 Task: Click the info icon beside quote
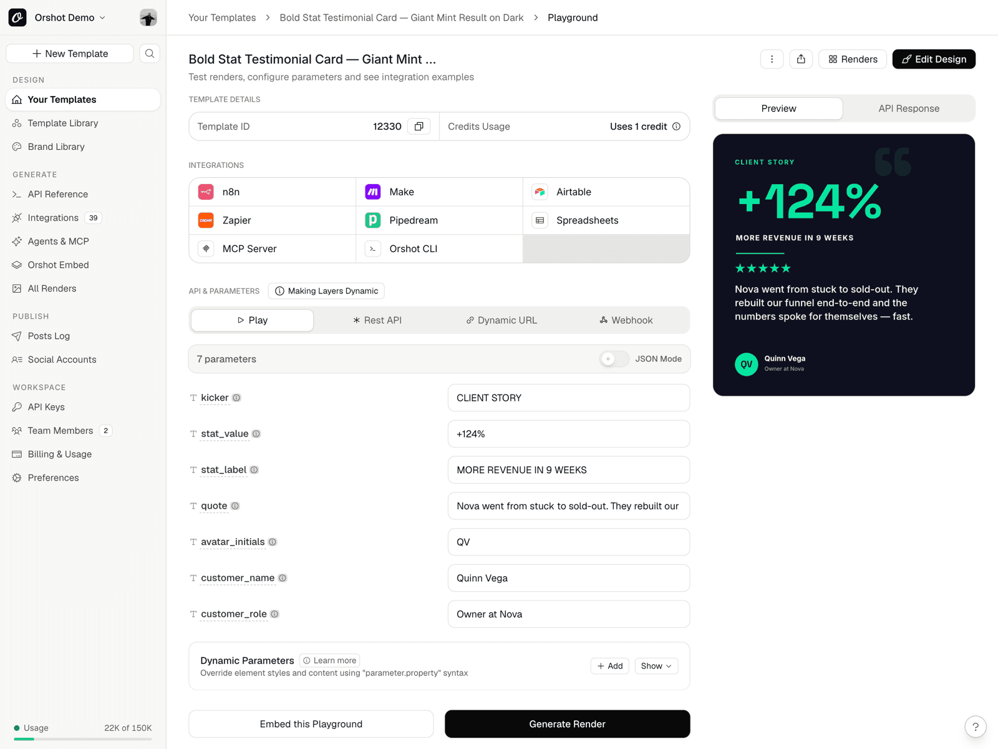(x=235, y=506)
